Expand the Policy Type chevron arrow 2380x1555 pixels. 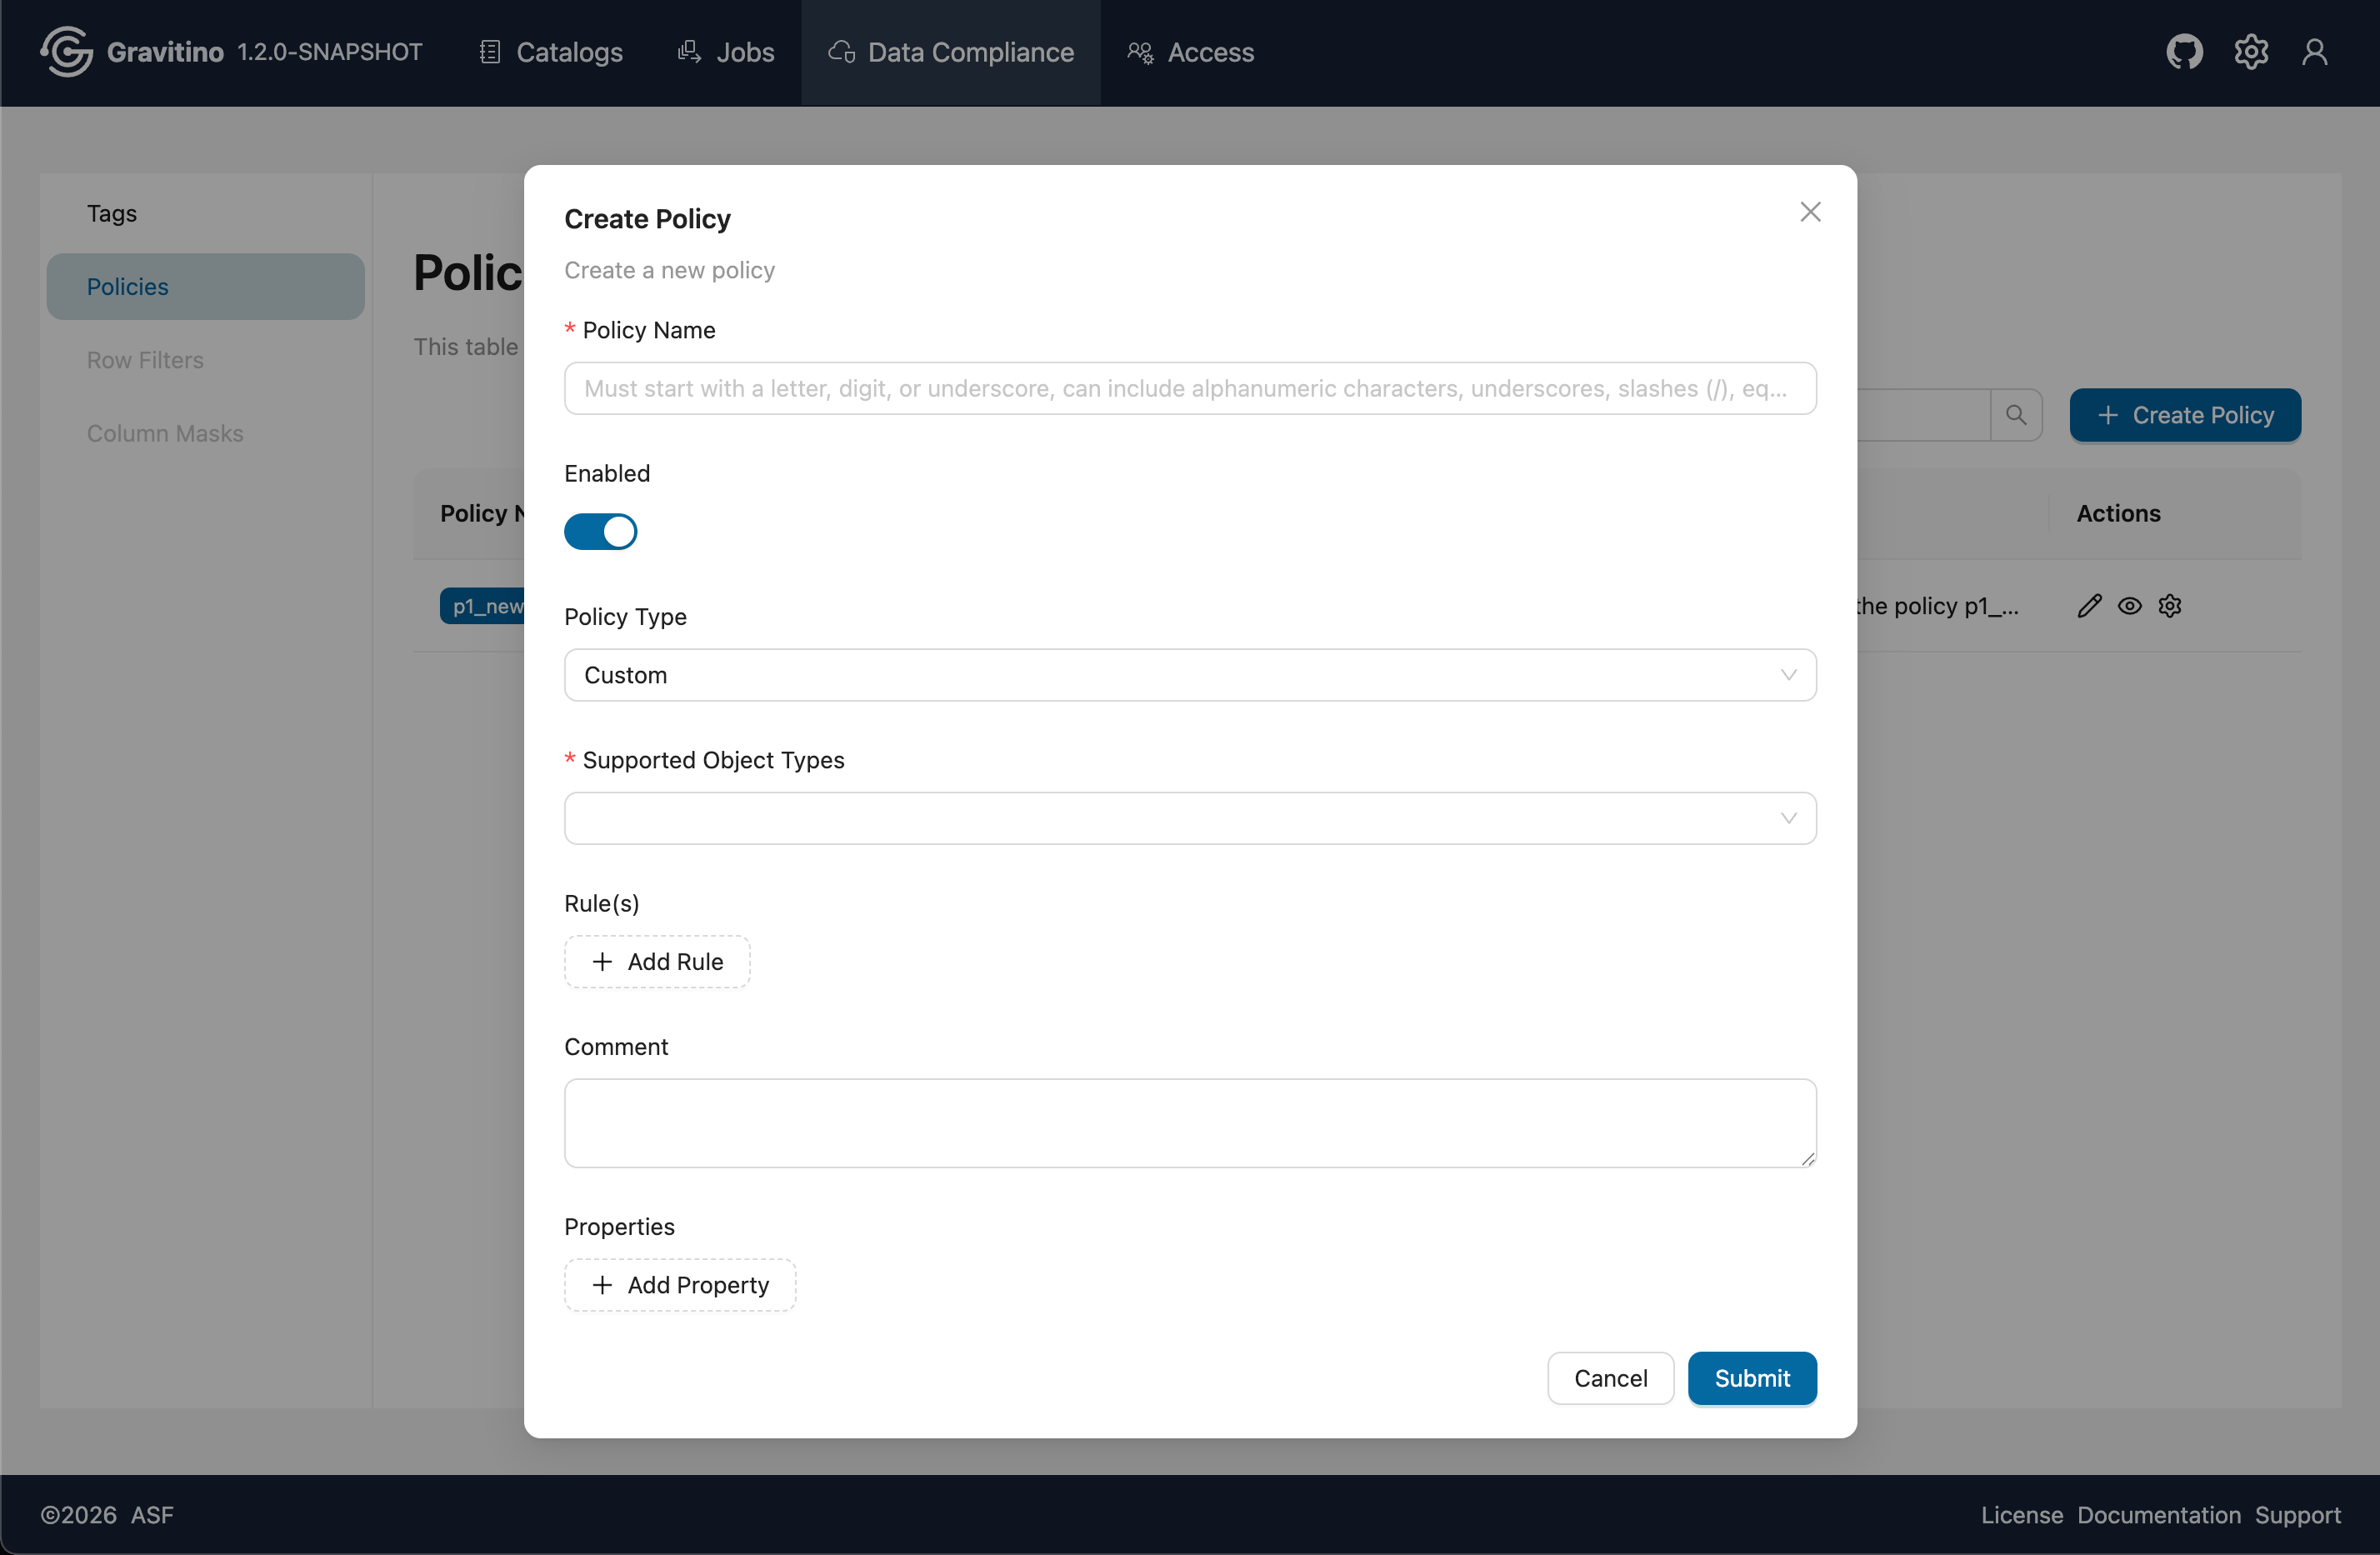(x=1789, y=675)
